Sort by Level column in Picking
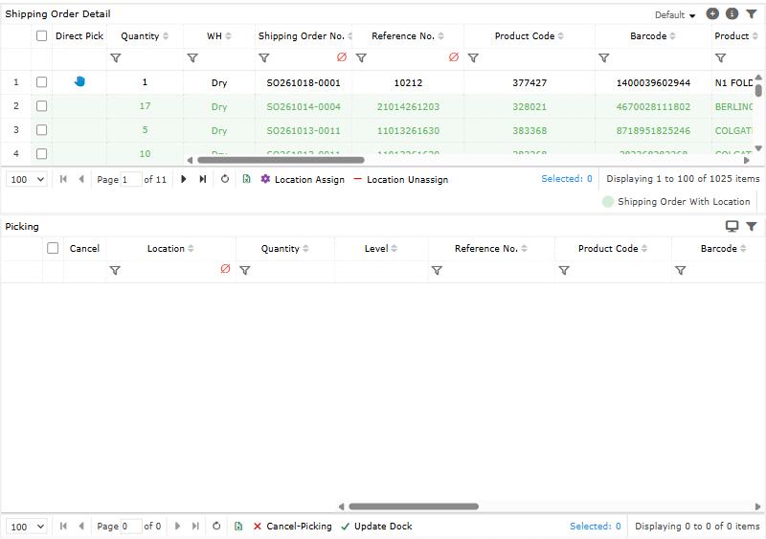766x539 pixels. (394, 249)
